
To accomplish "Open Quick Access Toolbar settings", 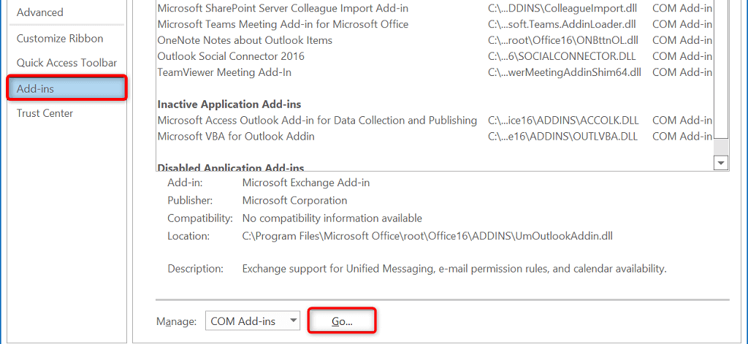I will coord(66,63).
